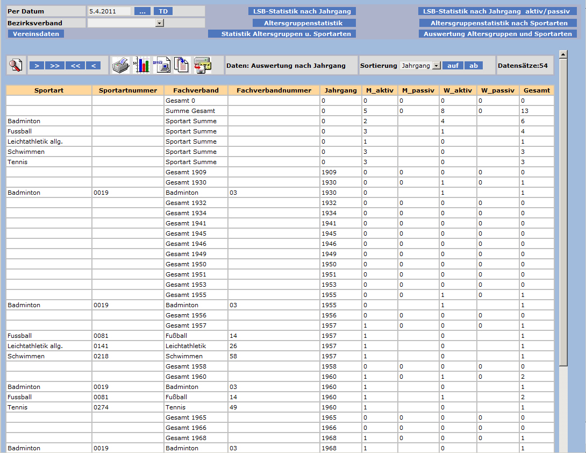Click Fachverbandnummer 49 cell
586x453 pixels.
[x=274, y=407]
